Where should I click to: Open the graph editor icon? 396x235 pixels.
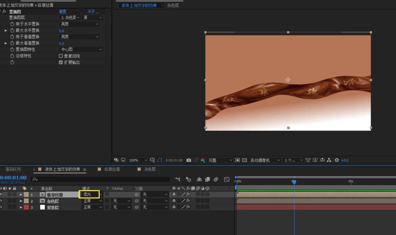[x=227, y=179]
